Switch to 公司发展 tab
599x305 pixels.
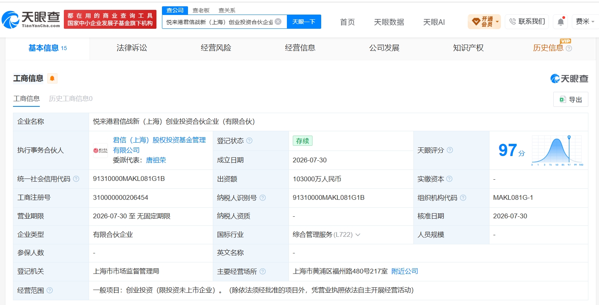[x=384, y=48]
